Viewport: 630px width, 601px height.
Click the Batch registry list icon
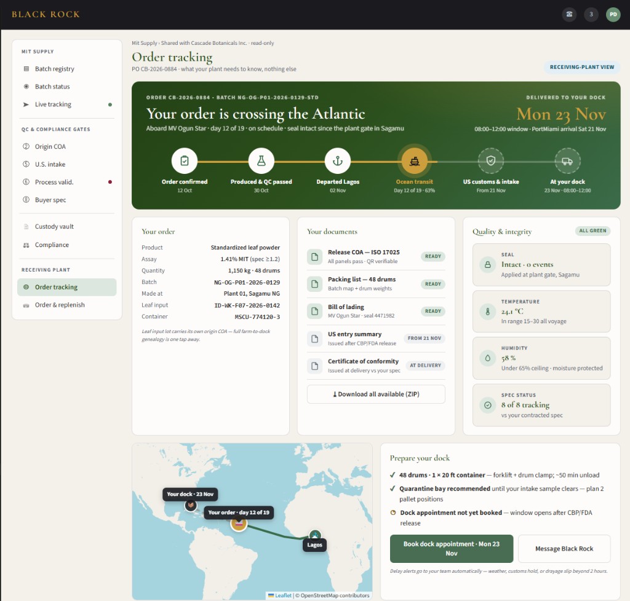pos(26,69)
